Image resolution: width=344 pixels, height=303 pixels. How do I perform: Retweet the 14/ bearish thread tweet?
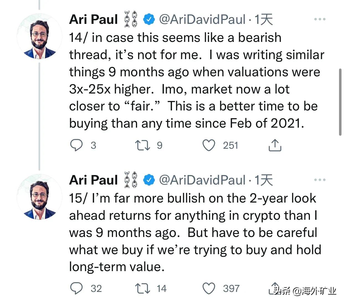click(x=142, y=145)
